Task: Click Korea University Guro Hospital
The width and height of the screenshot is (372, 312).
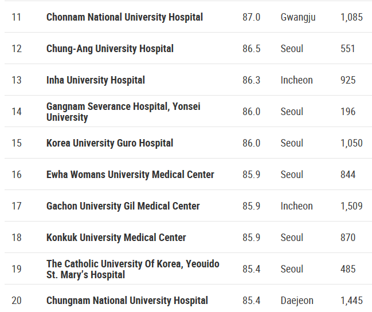Action: click(109, 143)
